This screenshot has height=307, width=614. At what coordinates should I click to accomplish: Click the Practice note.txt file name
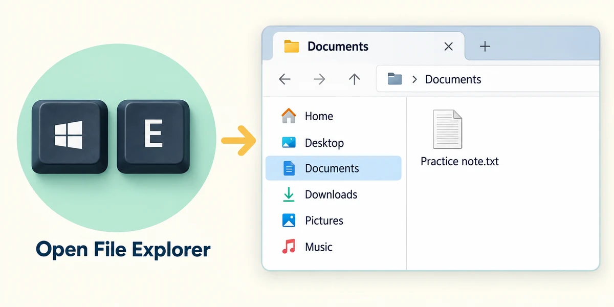459,162
